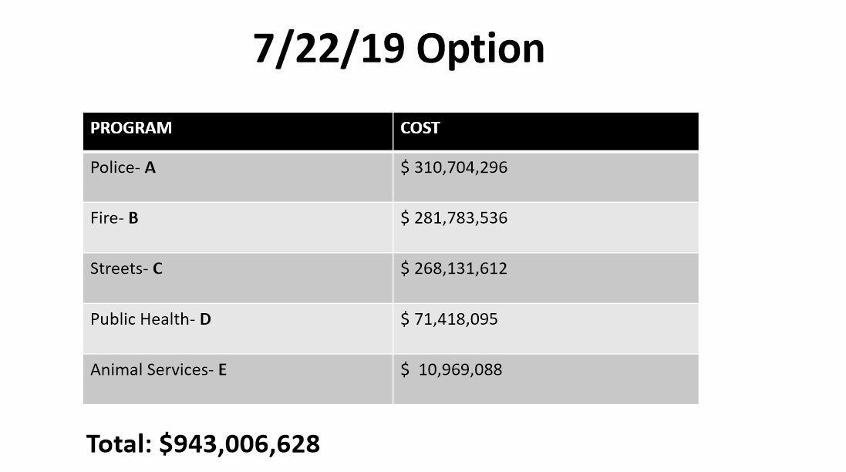Click the "Streets-" program name text
Screen dimensions: 846x472
coord(119,269)
